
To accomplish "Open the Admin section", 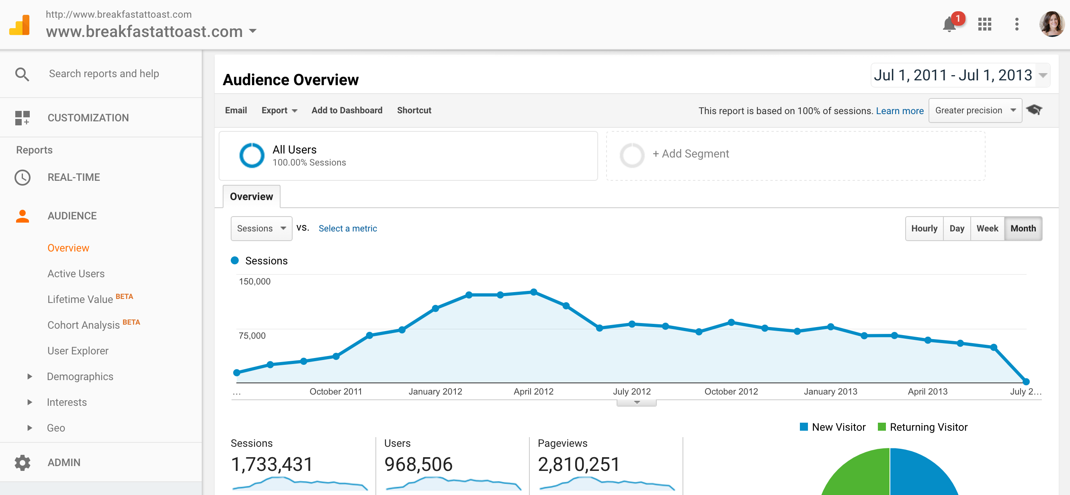I will click(64, 462).
